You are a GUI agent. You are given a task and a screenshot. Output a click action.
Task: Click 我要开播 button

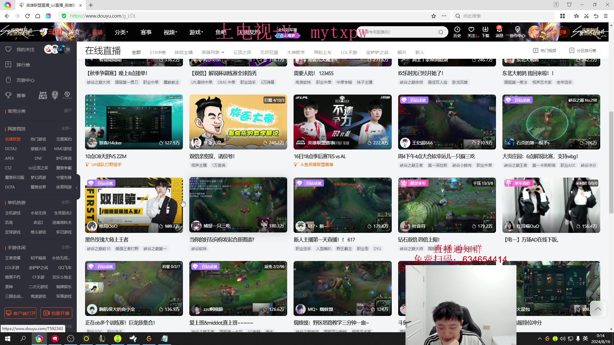tap(56, 313)
